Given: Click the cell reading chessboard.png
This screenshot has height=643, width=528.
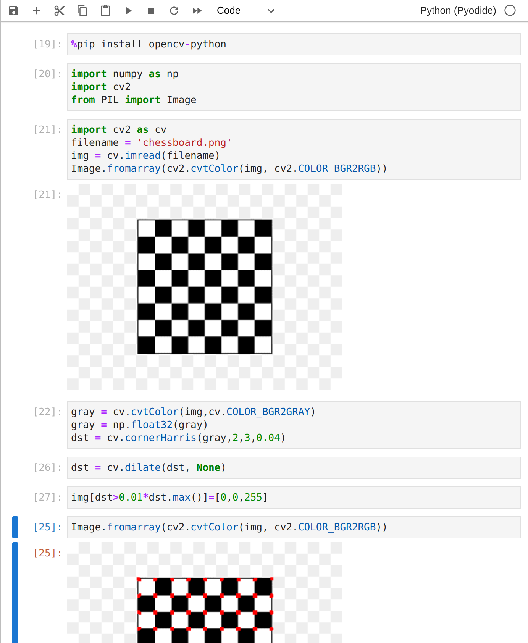Looking at the screenshot, I should (293, 149).
